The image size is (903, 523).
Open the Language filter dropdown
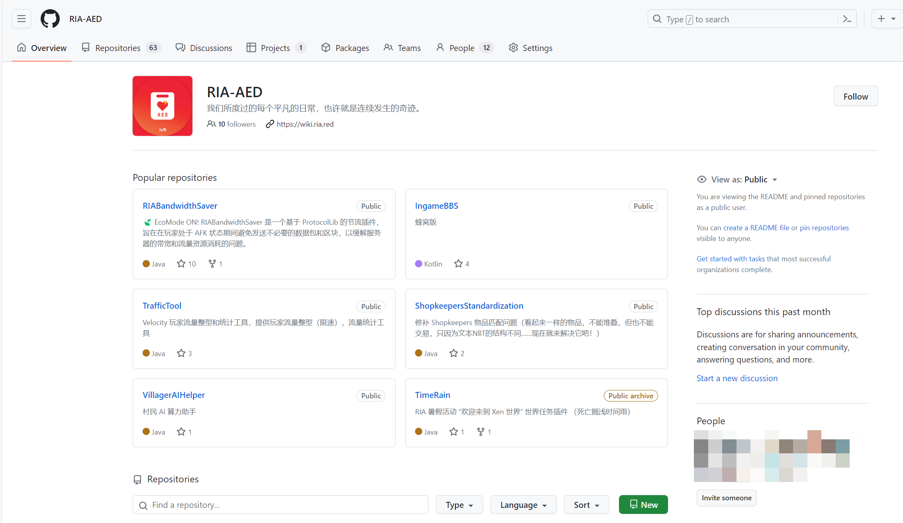click(x=523, y=505)
